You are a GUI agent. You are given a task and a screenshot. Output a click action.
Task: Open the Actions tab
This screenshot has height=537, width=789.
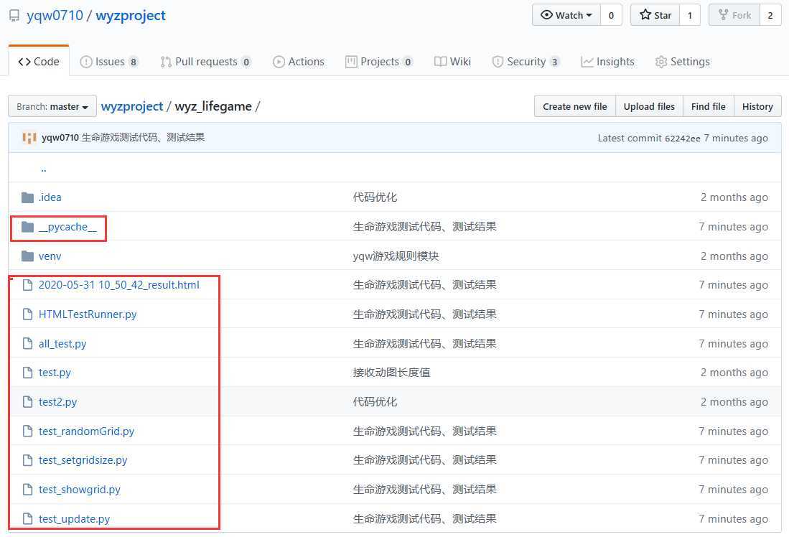299,62
